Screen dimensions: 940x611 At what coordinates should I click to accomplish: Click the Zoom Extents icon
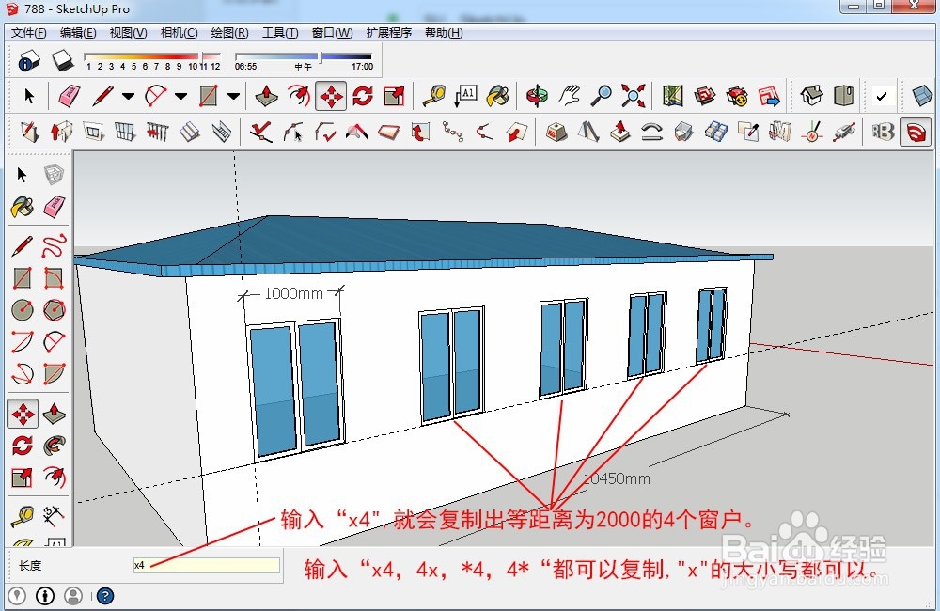(x=633, y=96)
